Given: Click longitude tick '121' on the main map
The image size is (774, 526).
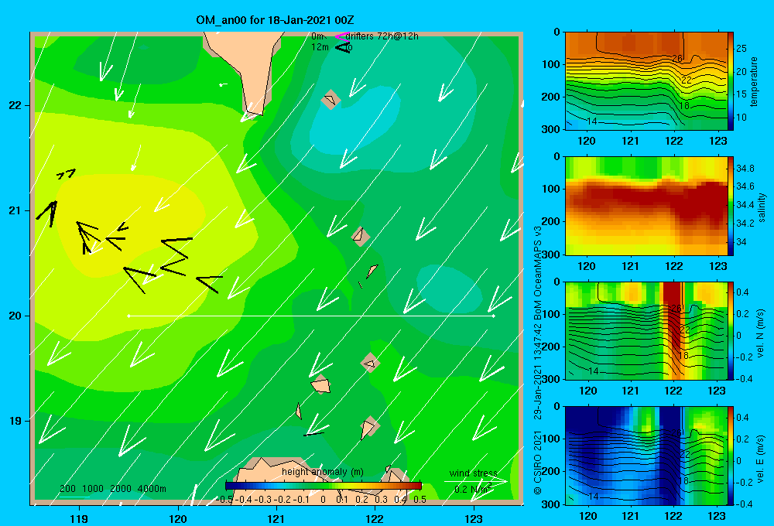Looking at the screenshot, I should point(276,518).
